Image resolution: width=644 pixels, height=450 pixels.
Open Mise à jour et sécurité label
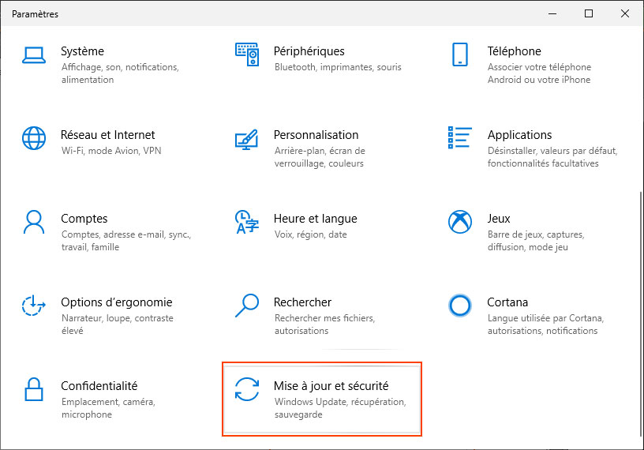(x=331, y=386)
